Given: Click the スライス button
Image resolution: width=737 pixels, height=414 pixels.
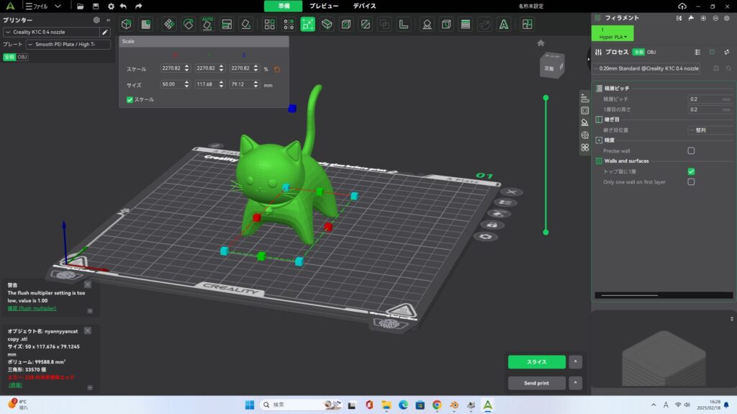Looking at the screenshot, I should tap(536, 361).
